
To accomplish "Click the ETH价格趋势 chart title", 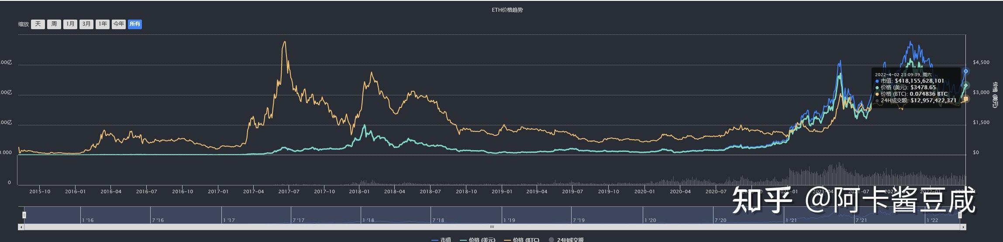I will (507, 10).
